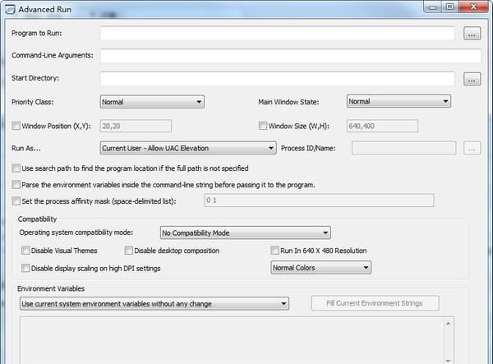Viewport: 493px width, 364px height.
Task: Check Use search path to find program
Action: point(16,168)
